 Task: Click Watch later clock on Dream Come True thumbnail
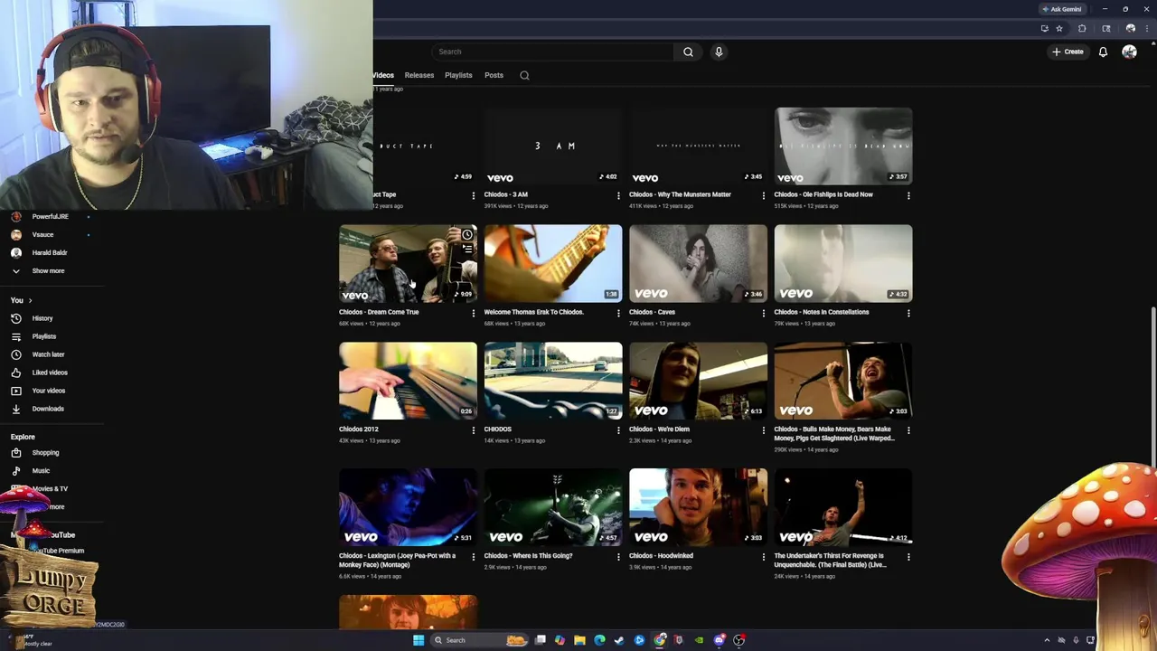point(467,234)
